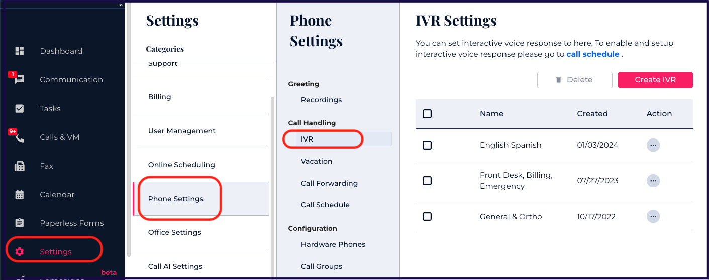Click the Paperless Forms clipboard icon
Image resolution: width=709 pixels, height=280 pixels.
[x=20, y=223]
